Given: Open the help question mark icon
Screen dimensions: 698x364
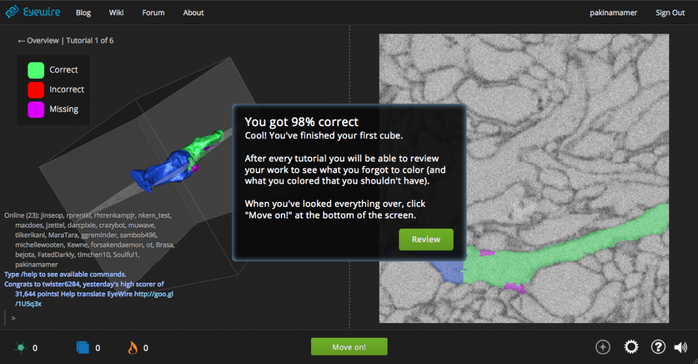Looking at the screenshot, I should coord(658,347).
